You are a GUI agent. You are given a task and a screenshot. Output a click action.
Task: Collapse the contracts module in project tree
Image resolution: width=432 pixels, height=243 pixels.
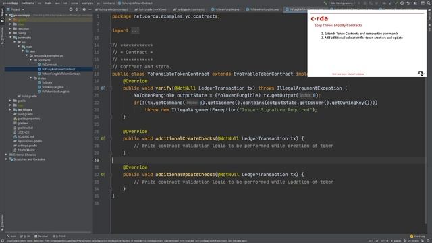(x=11, y=38)
